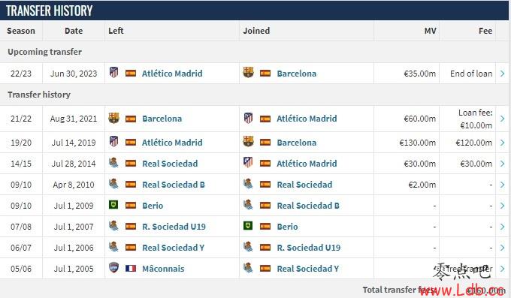This screenshot has width=511, height=298.
Task: Click the Season column header
Action: [21, 31]
